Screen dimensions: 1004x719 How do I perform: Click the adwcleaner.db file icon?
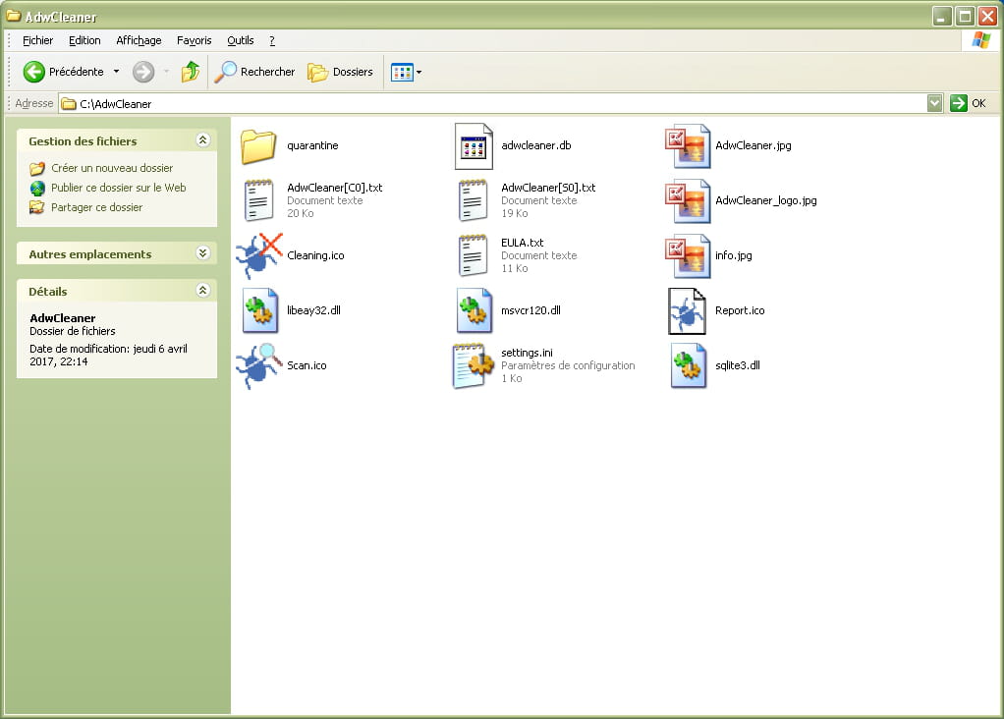tap(474, 146)
